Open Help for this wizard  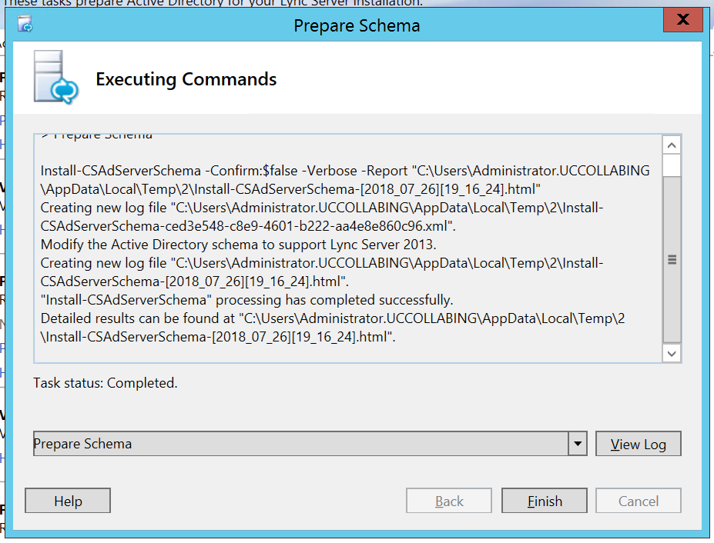point(68,501)
